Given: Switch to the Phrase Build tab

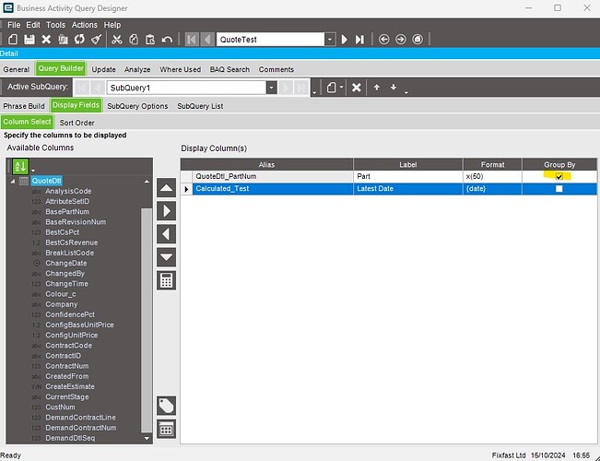Looking at the screenshot, I should tap(24, 106).
